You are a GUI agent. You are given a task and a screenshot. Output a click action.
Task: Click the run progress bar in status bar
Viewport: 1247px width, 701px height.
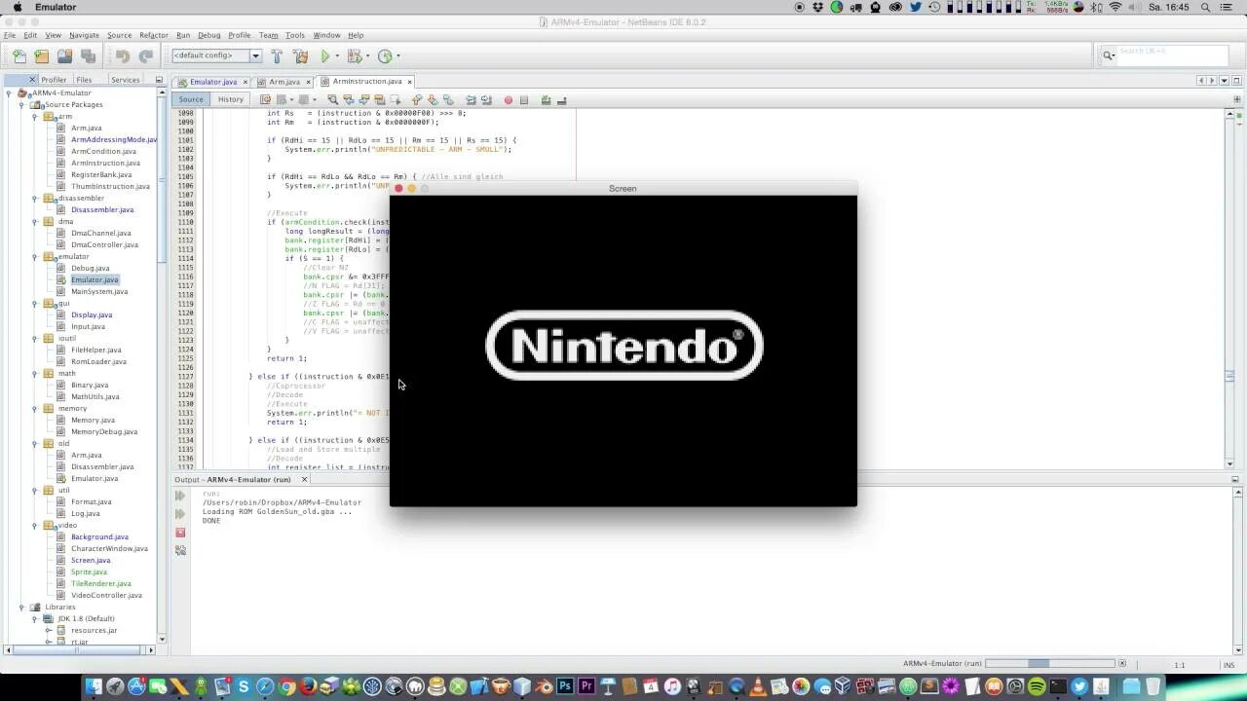(1049, 664)
